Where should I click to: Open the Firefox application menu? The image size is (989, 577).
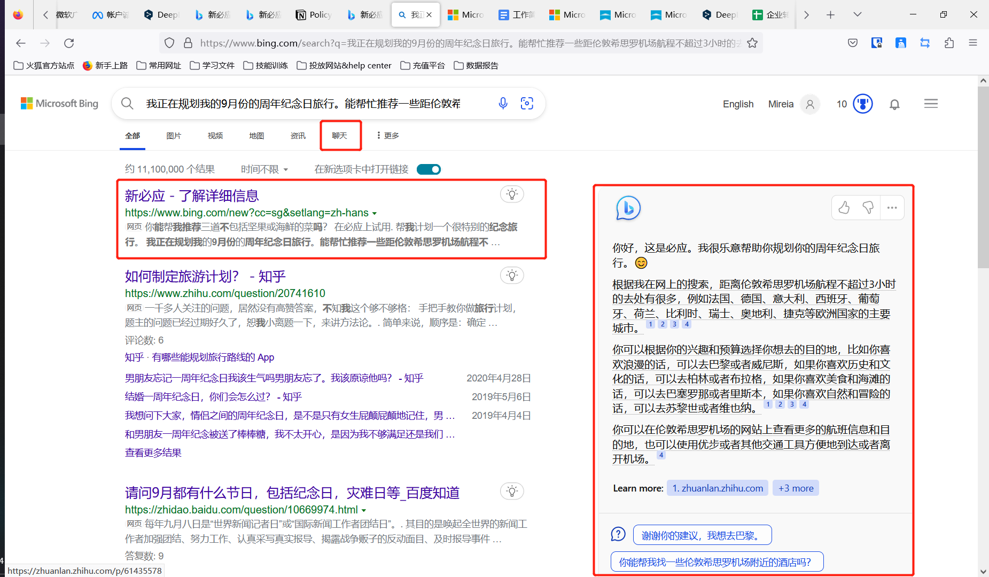tap(973, 43)
